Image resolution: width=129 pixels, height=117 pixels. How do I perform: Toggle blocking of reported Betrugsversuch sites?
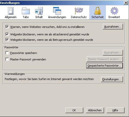[x=7, y=40]
